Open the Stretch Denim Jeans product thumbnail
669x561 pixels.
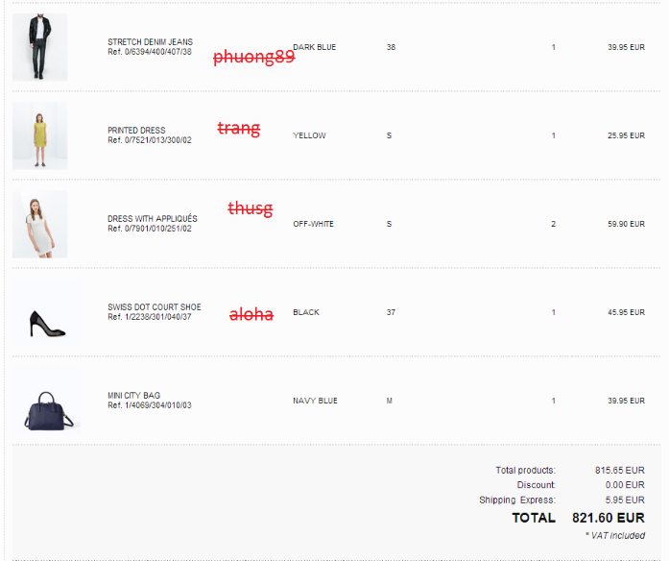[39, 47]
